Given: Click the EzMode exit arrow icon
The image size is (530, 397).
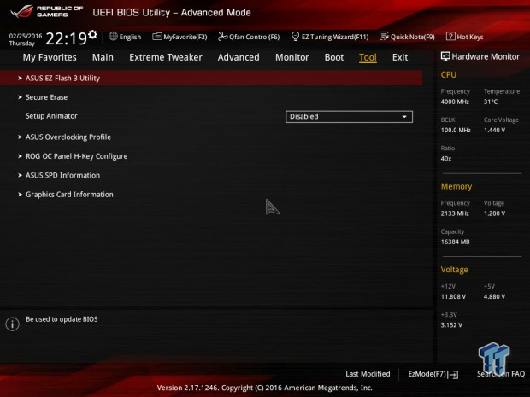Looking at the screenshot, I should pyautogui.click(x=454, y=374).
